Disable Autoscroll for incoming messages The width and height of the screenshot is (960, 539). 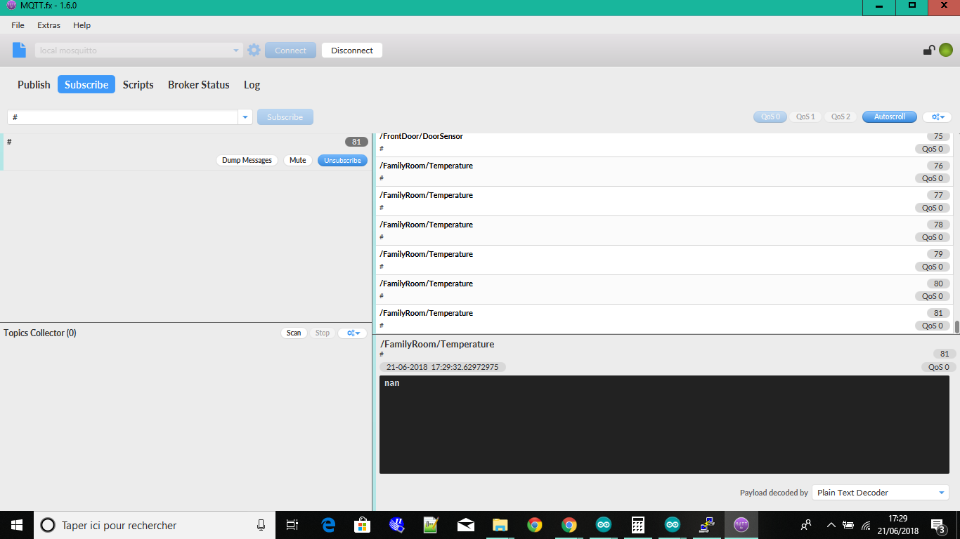[889, 117]
